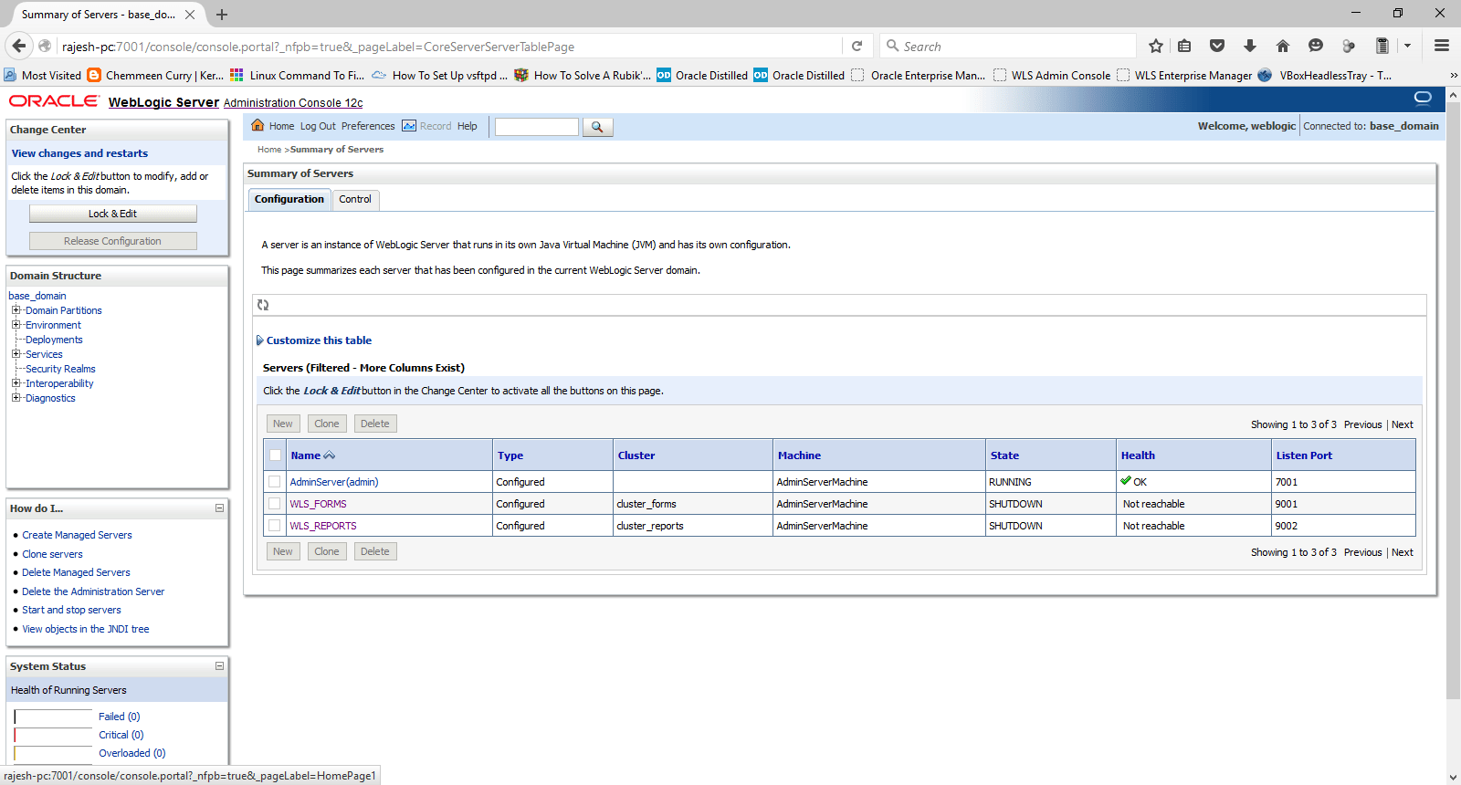1461x785 pixels.
Task: Go back with the browser back arrow
Action: [18, 46]
